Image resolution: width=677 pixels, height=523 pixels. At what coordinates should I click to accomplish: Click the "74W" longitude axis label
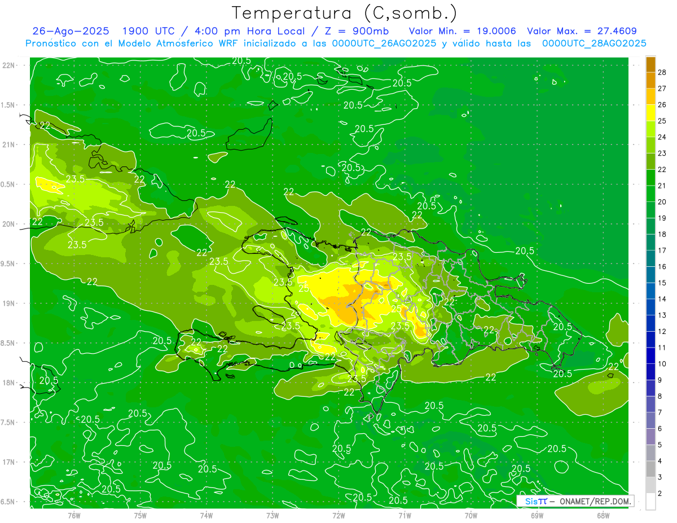[206, 515]
